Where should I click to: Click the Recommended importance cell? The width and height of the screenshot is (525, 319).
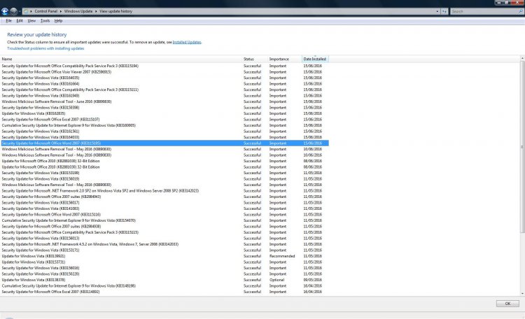282,257
